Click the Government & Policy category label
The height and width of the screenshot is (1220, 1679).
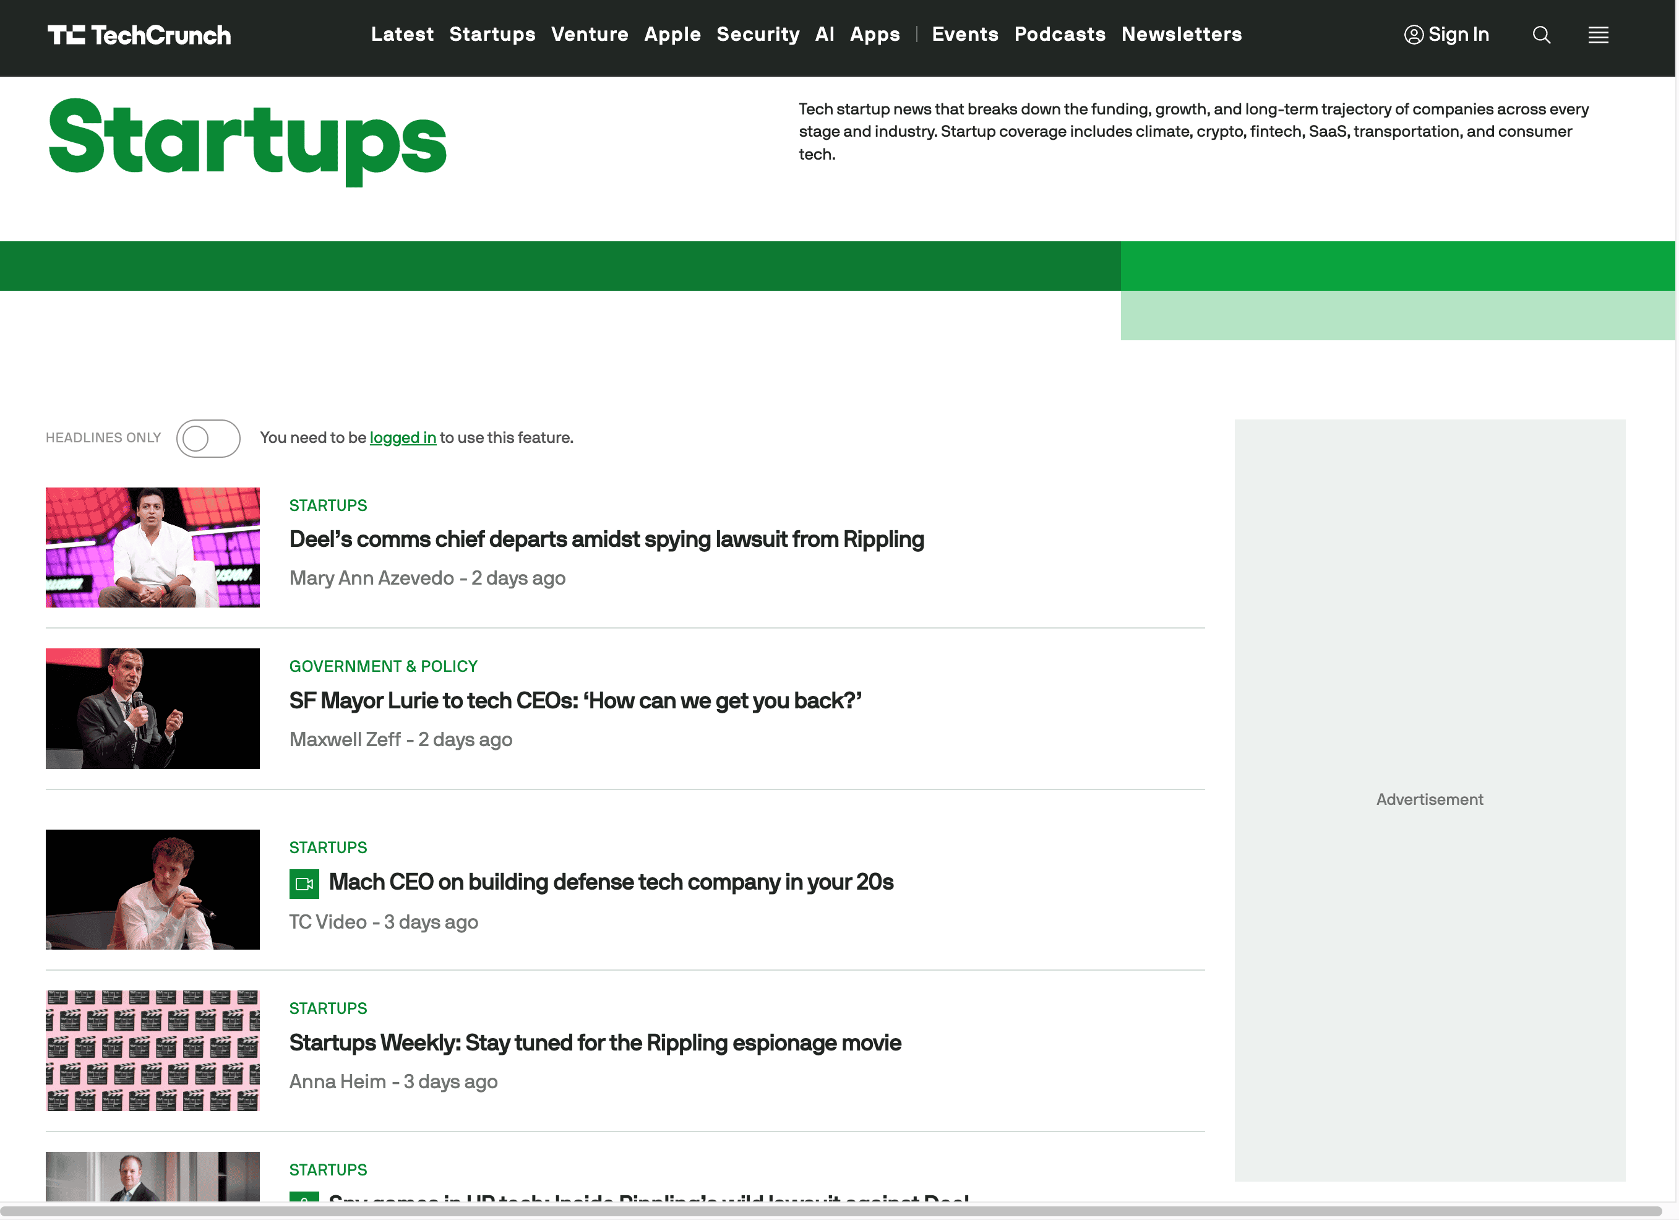pyautogui.click(x=383, y=666)
